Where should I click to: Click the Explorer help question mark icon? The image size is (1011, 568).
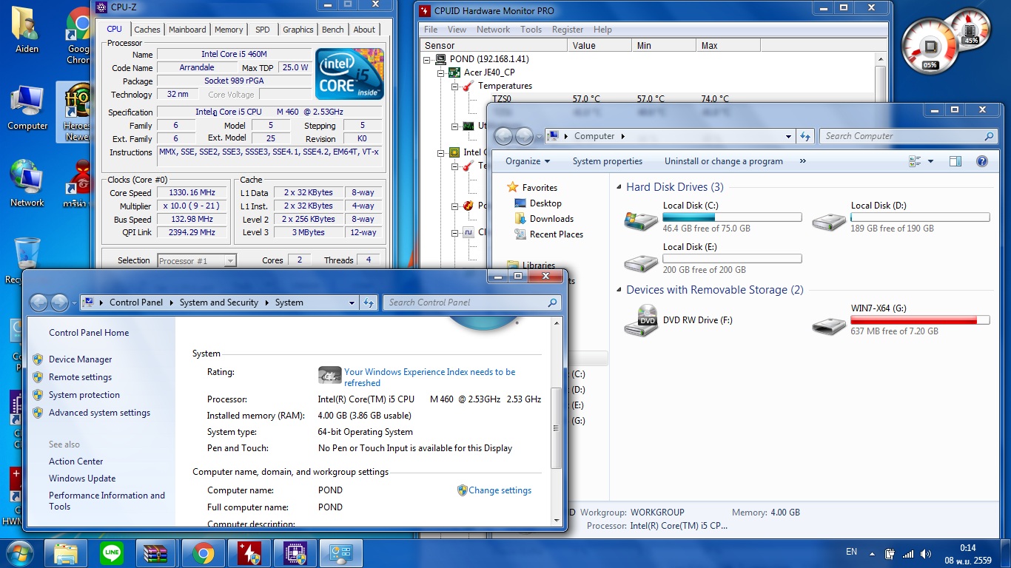(x=982, y=161)
